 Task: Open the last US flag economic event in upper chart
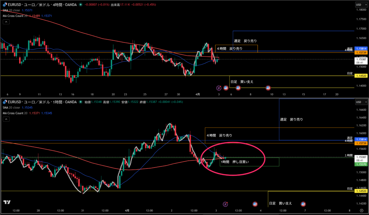pyautogui.click(x=268, y=88)
